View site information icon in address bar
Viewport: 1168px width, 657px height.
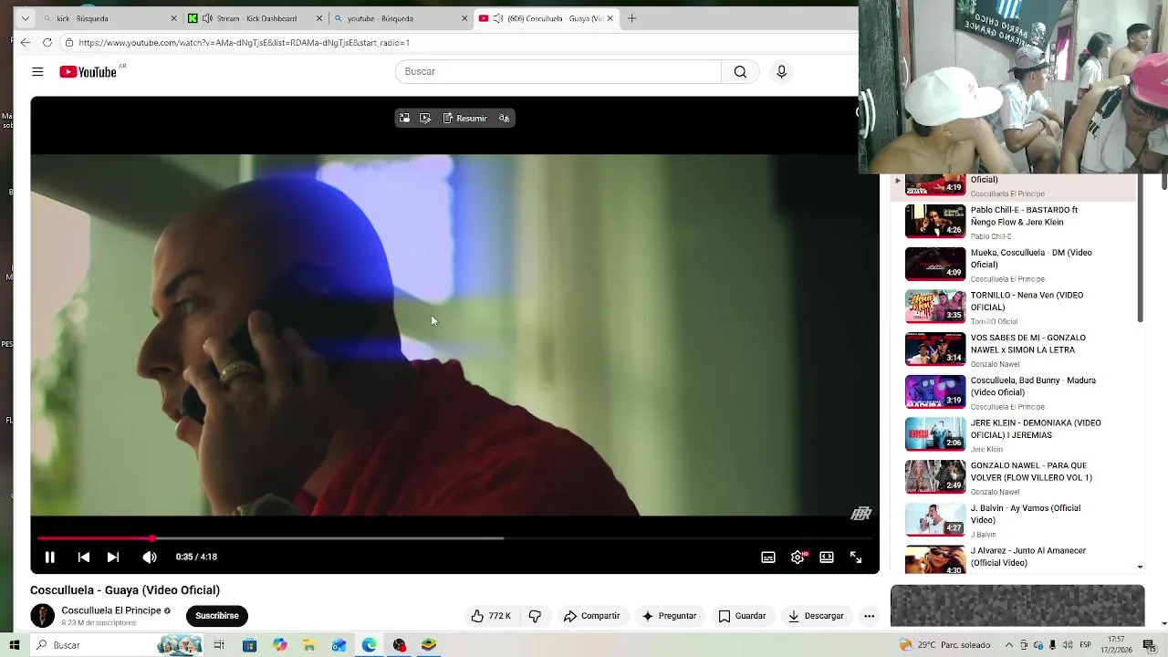(68, 43)
